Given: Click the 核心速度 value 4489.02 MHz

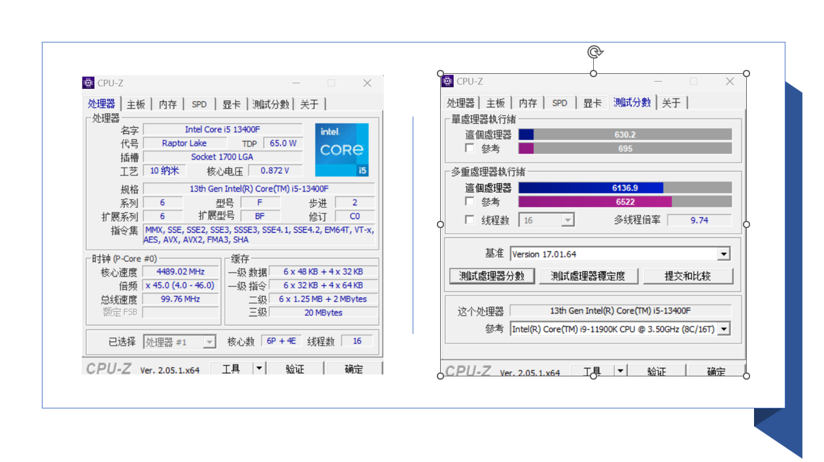Looking at the screenshot, I should click(x=181, y=272).
